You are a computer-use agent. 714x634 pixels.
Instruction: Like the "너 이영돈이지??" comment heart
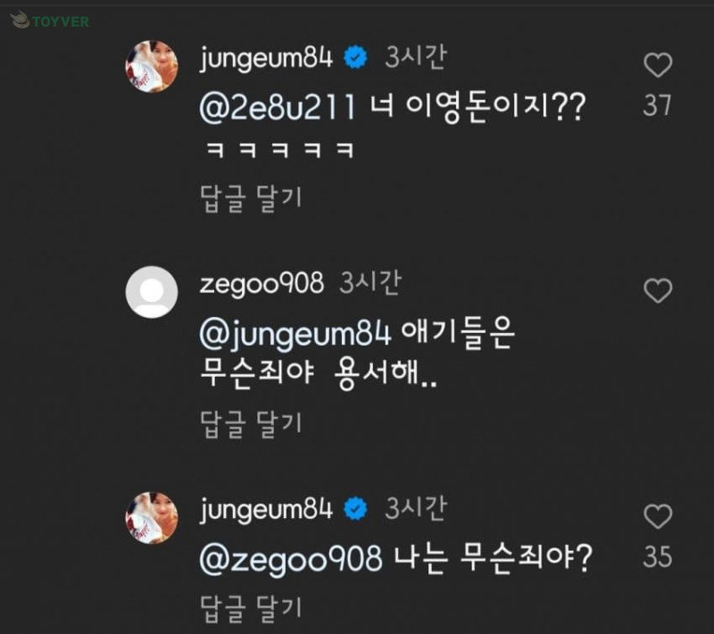coord(658,65)
